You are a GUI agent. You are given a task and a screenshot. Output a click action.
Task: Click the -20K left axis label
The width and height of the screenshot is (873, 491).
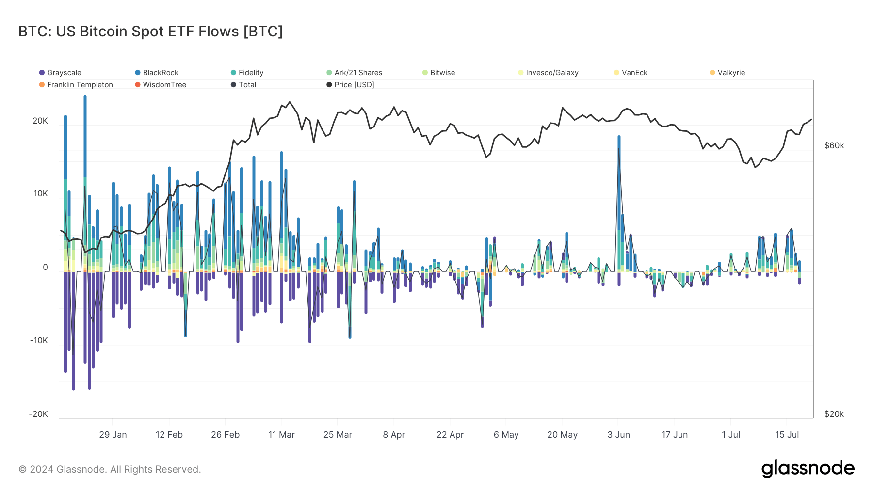coord(38,414)
